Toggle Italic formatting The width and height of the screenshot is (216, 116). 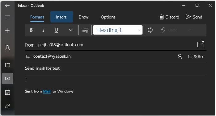coord(44,30)
